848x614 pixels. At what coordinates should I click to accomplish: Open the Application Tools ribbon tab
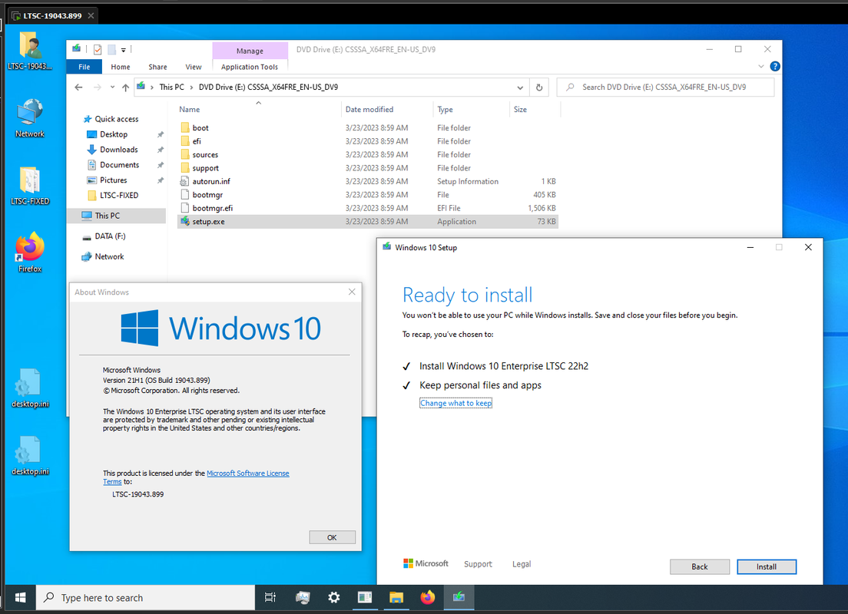point(250,67)
